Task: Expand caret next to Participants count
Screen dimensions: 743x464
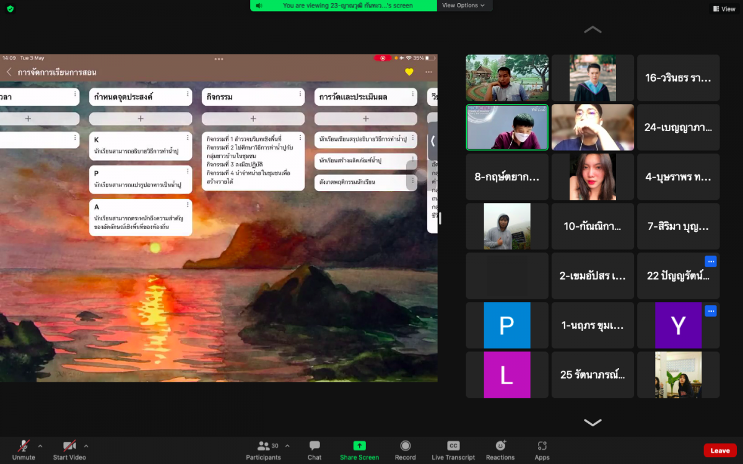Action: click(289, 445)
